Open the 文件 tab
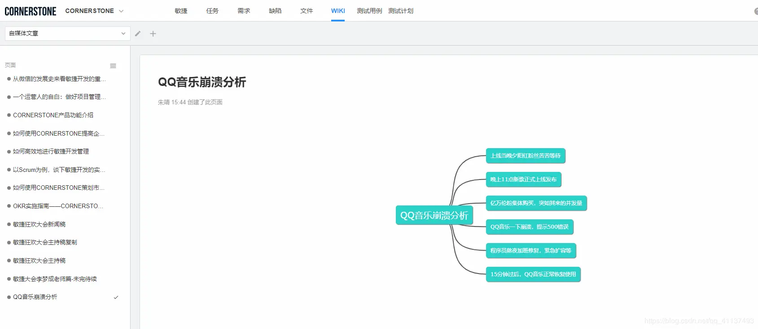Image resolution: width=758 pixels, height=329 pixels. [x=307, y=11]
